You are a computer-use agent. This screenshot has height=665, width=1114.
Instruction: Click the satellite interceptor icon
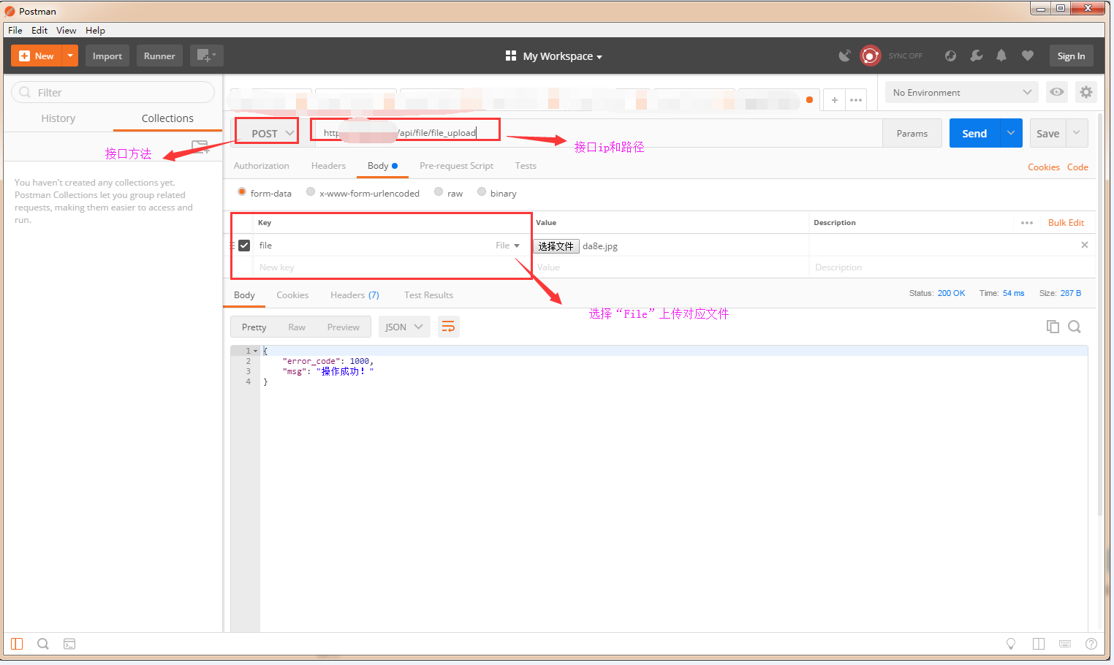[844, 56]
